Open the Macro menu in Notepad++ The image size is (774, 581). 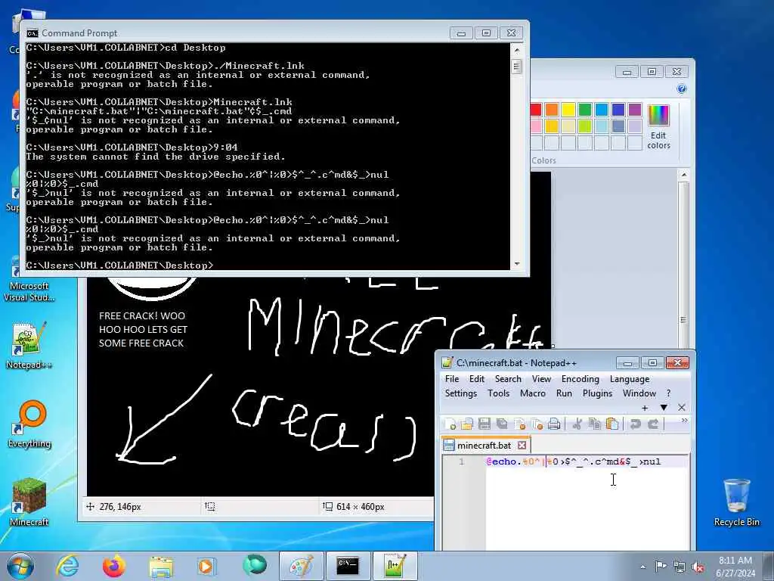click(x=533, y=393)
